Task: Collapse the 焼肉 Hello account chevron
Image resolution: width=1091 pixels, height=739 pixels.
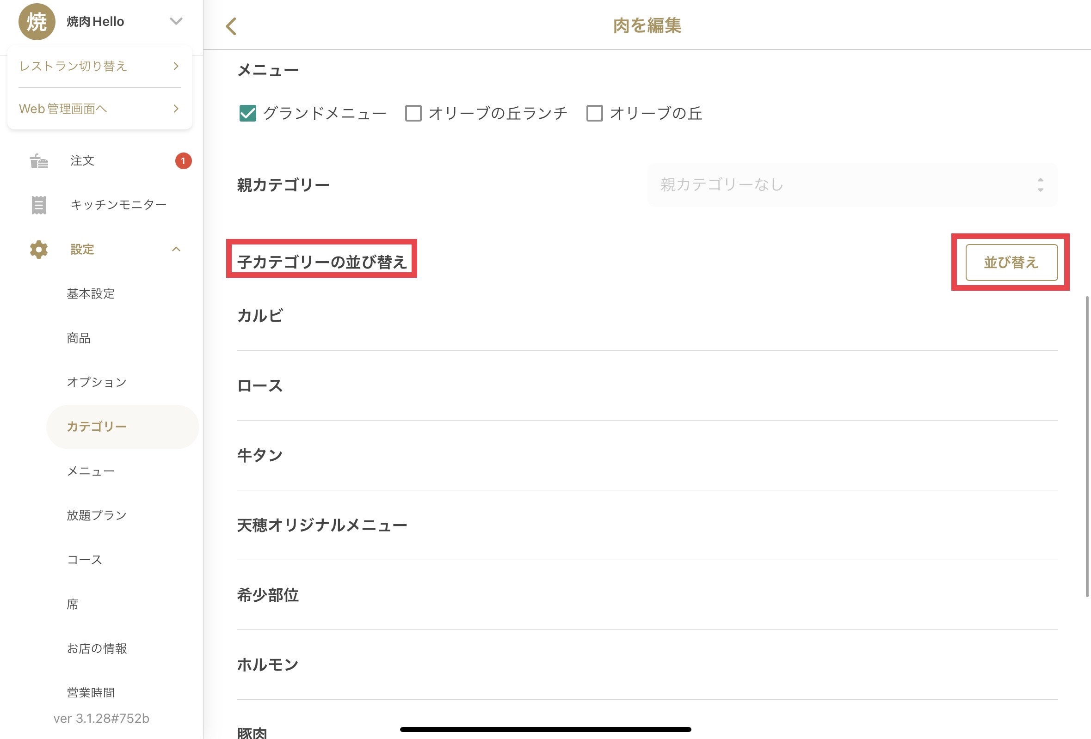Action: (176, 21)
